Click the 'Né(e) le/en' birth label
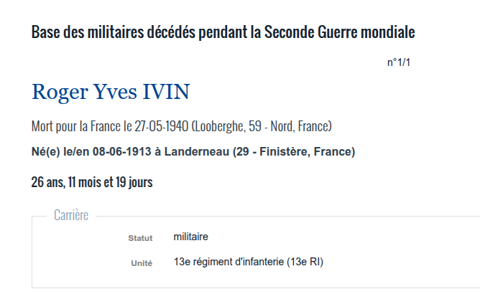The image size is (480, 294). coord(60,151)
